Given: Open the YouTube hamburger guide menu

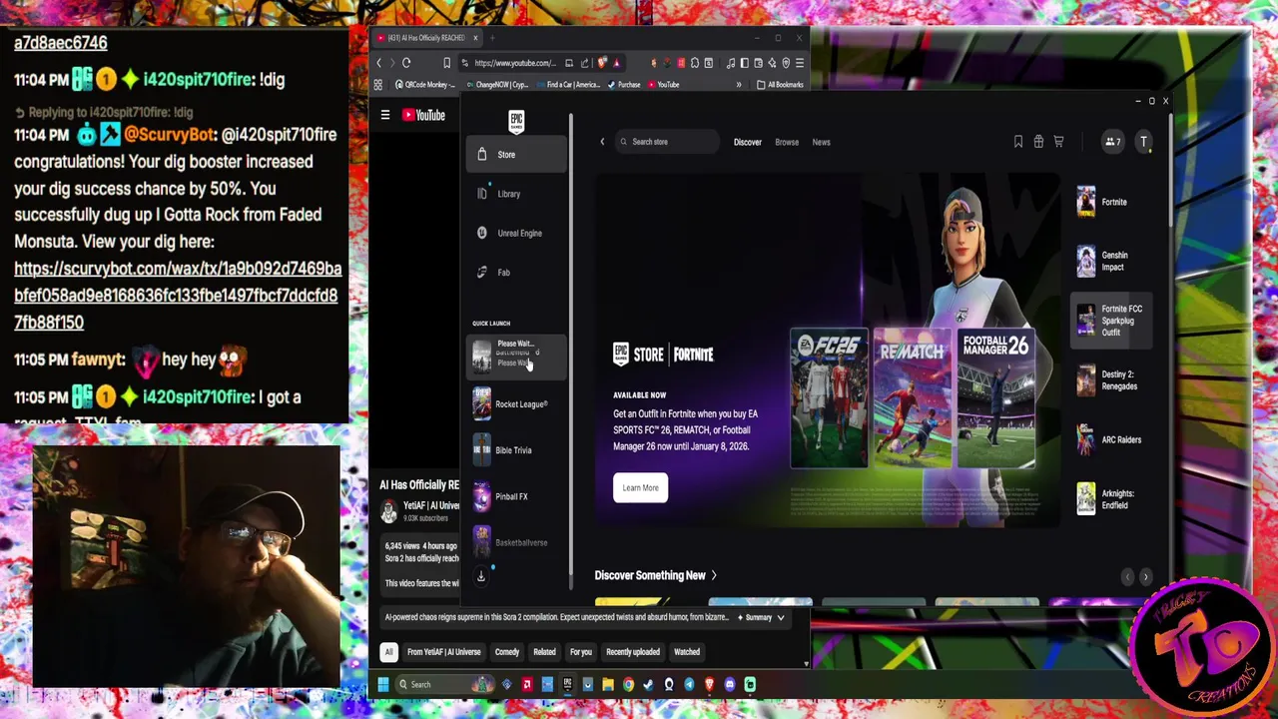Looking at the screenshot, I should [385, 115].
